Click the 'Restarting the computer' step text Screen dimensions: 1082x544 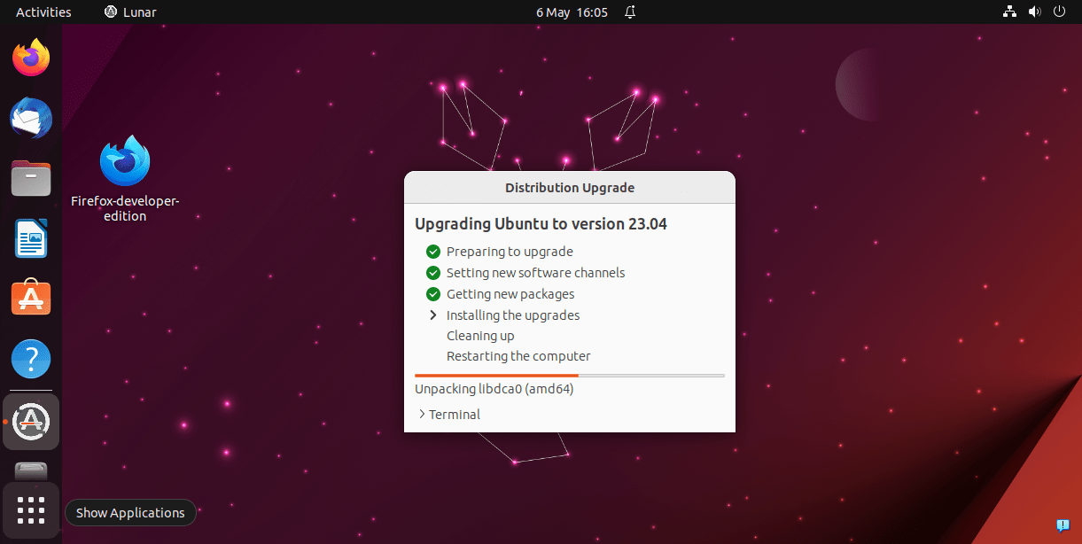[518, 356]
